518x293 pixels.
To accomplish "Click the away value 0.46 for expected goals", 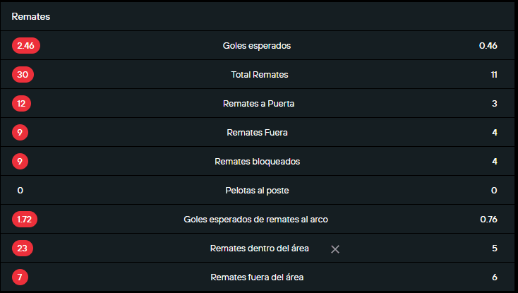I will 488,46.
